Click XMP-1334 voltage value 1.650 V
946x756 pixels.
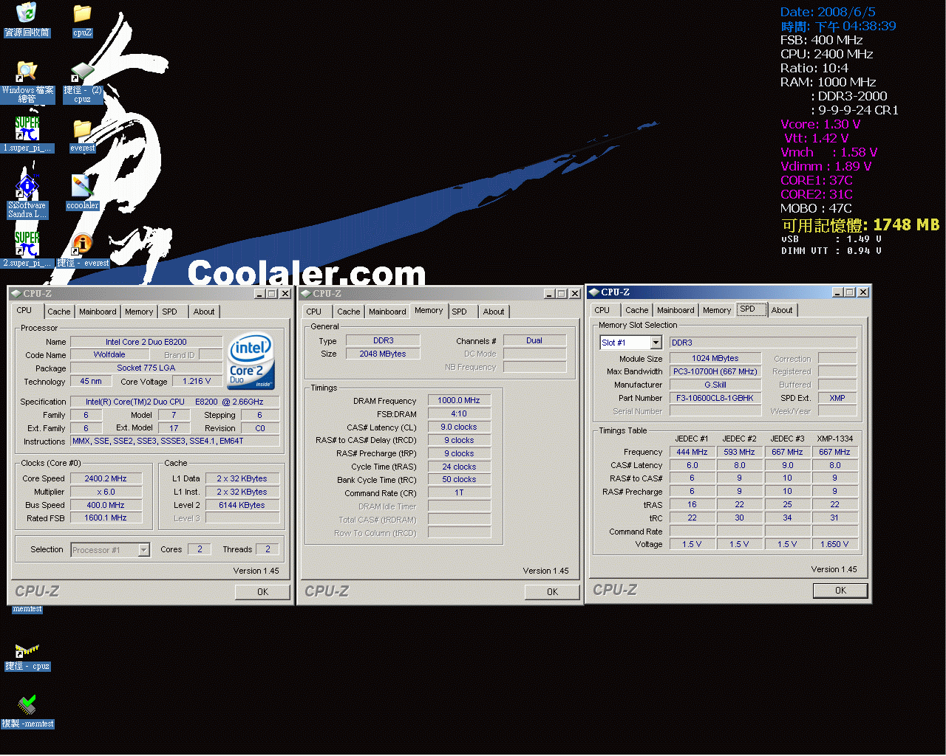tap(834, 544)
